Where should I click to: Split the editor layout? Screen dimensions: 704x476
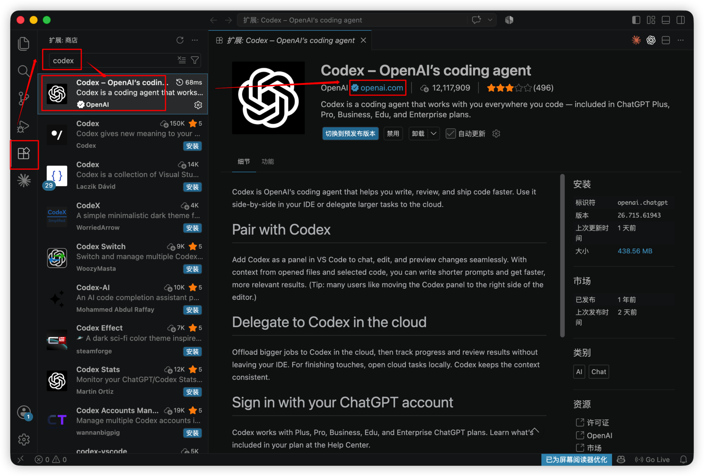tap(666, 40)
